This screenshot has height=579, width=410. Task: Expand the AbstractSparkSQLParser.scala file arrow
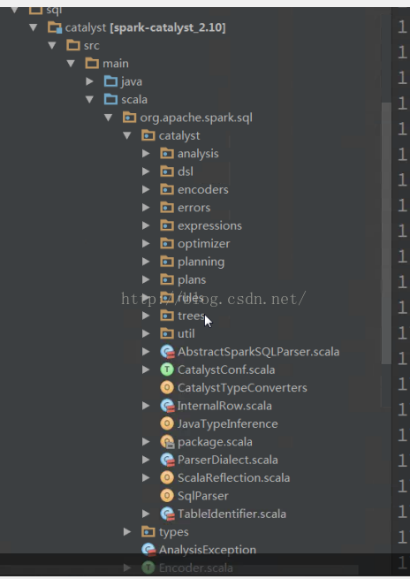point(146,352)
